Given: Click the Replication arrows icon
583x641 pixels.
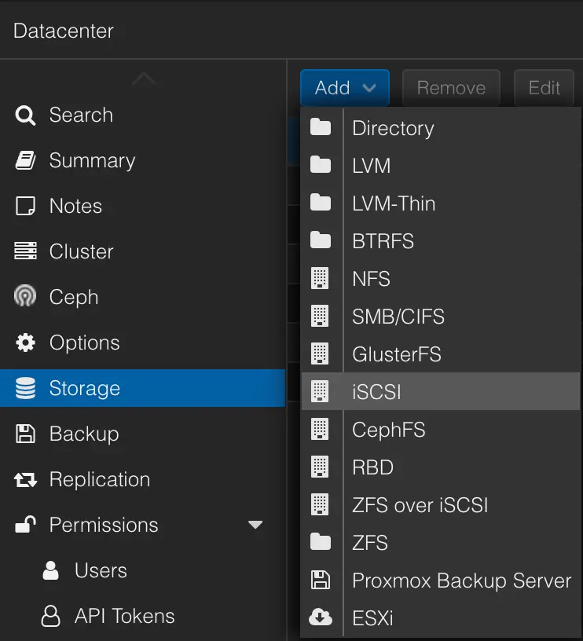Looking at the screenshot, I should click(x=24, y=479).
